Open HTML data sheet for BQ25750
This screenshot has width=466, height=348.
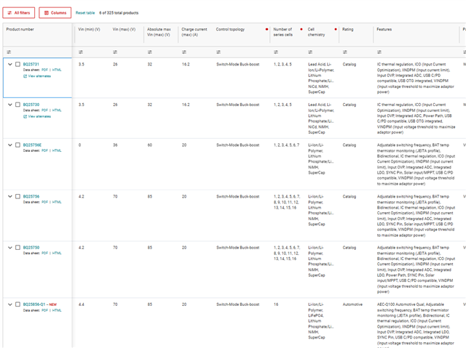(57, 253)
